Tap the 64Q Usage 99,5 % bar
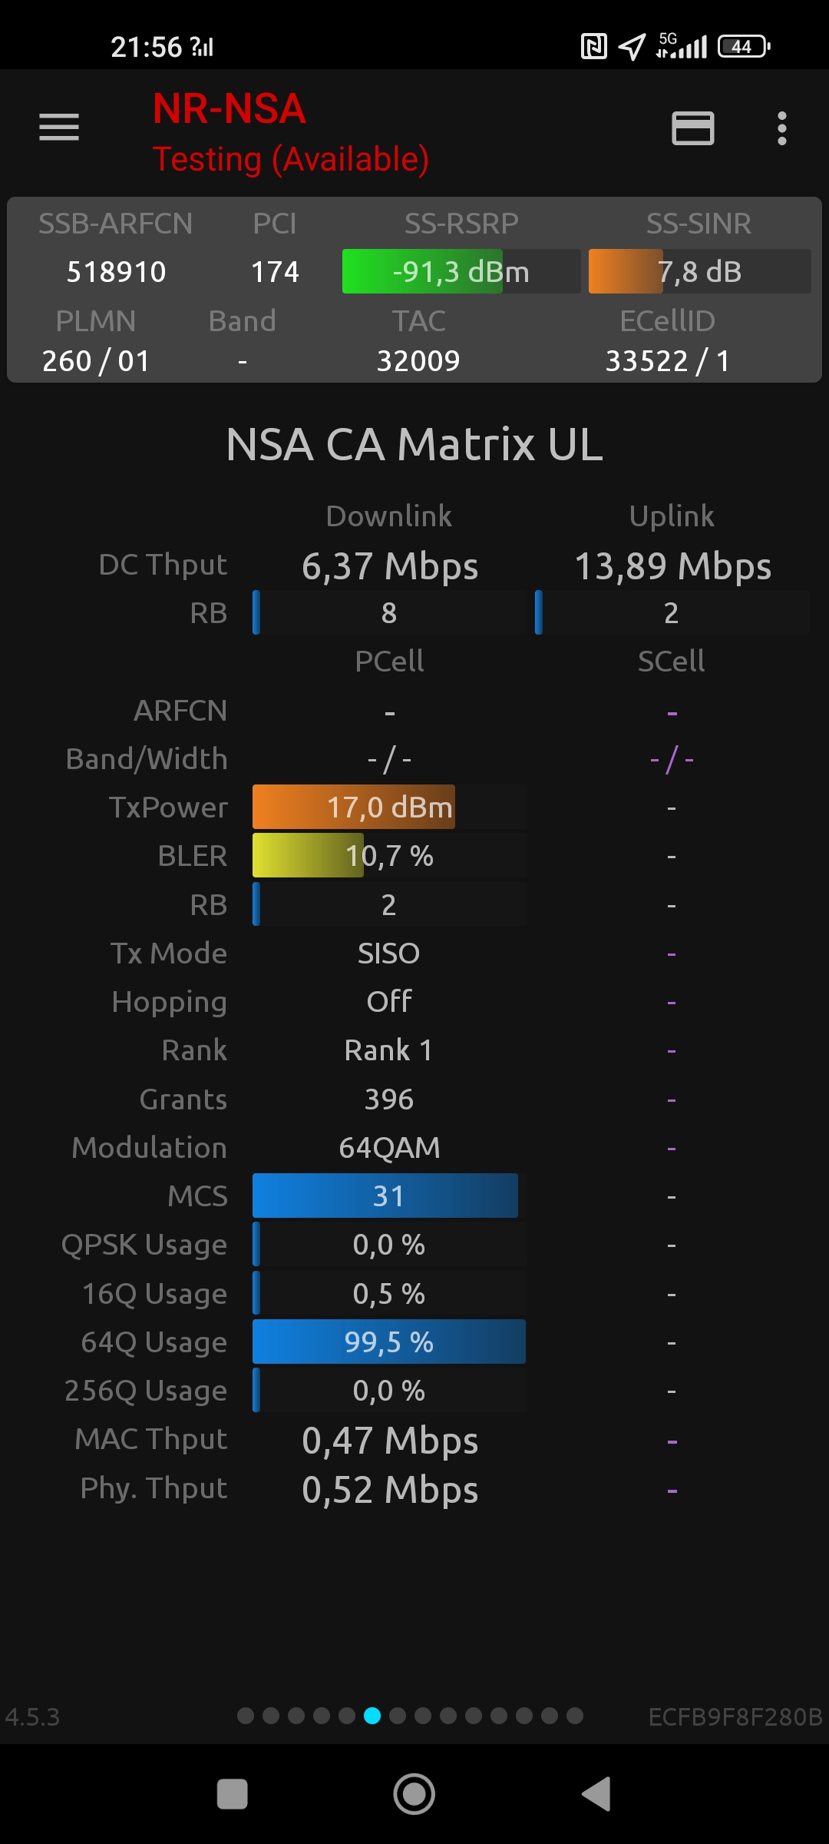This screenshot has width=829, height=1844. [x=388, y=1342]
